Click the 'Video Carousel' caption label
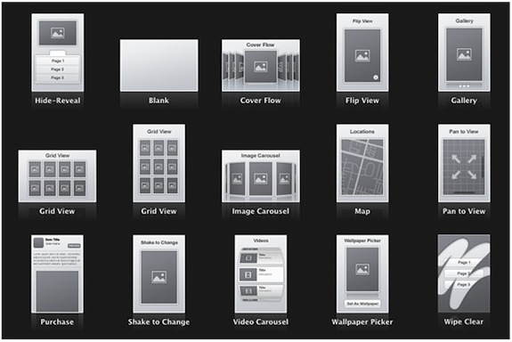512x342 pixels. click(x=261, y=322)
